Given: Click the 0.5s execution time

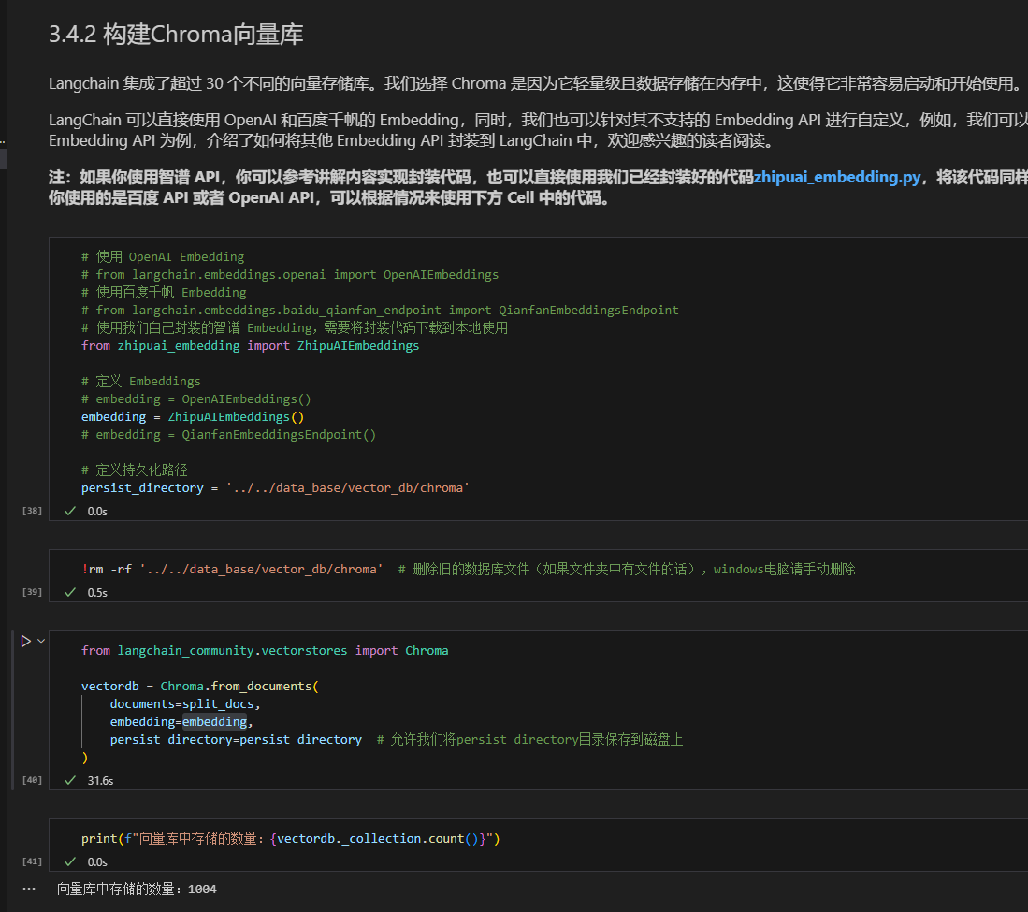Looking at the screenshot, I should 97,593.
